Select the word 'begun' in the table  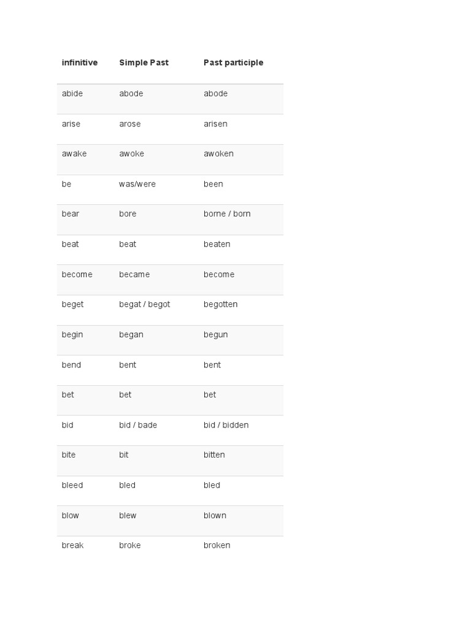tap(216, 335)
